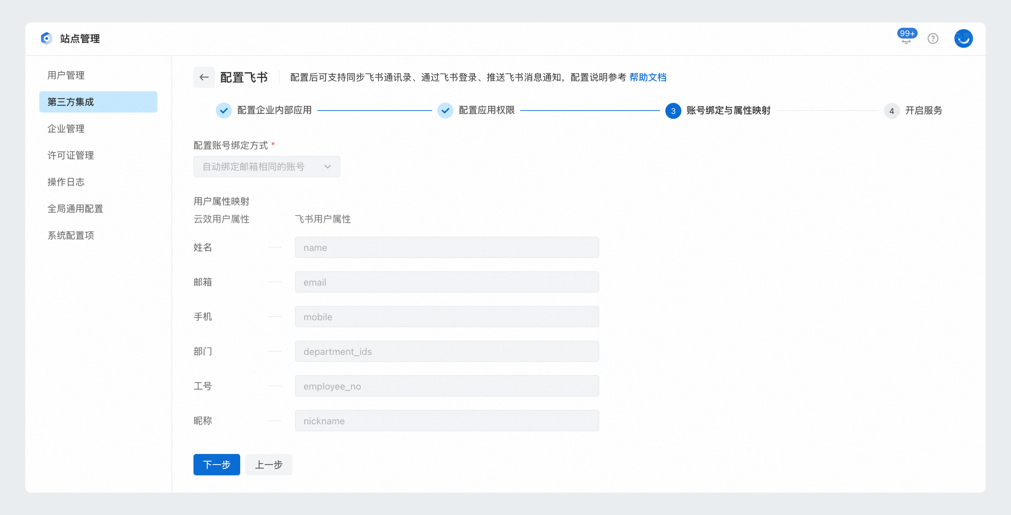This screenshot has width=1011, height=515.
Task: Open the help question mark icon
Action: [x=933, y=39]
